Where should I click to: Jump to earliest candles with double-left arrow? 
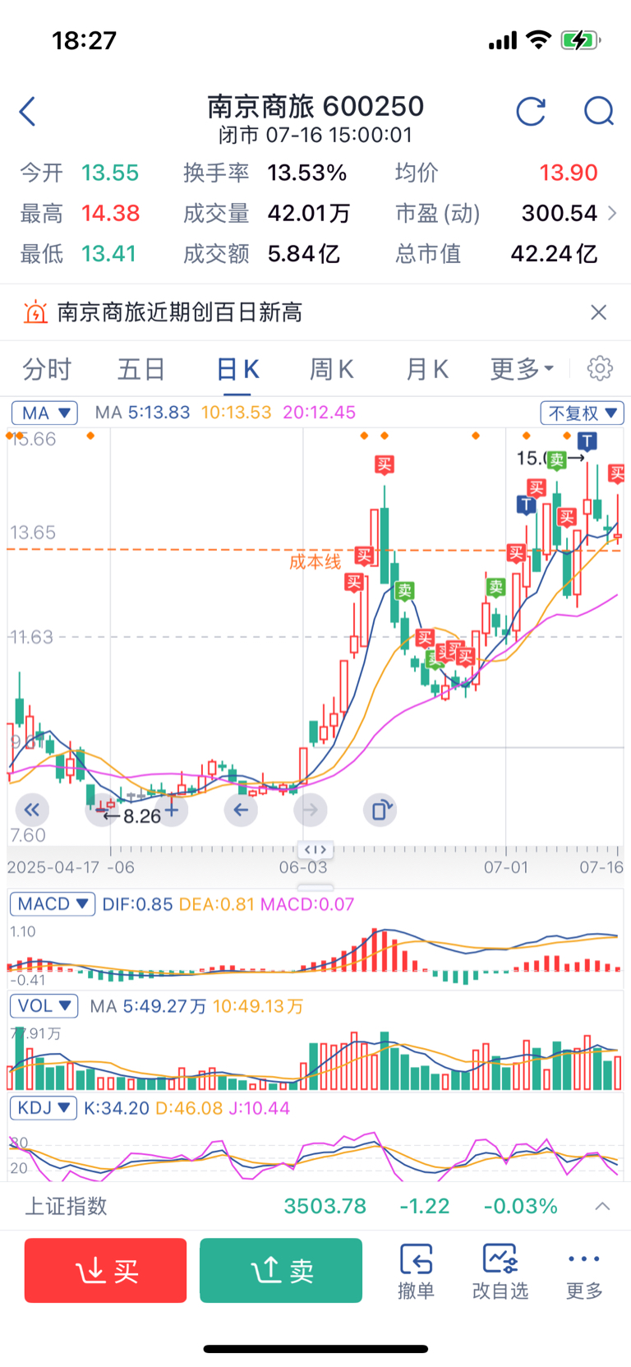[32, 811]
